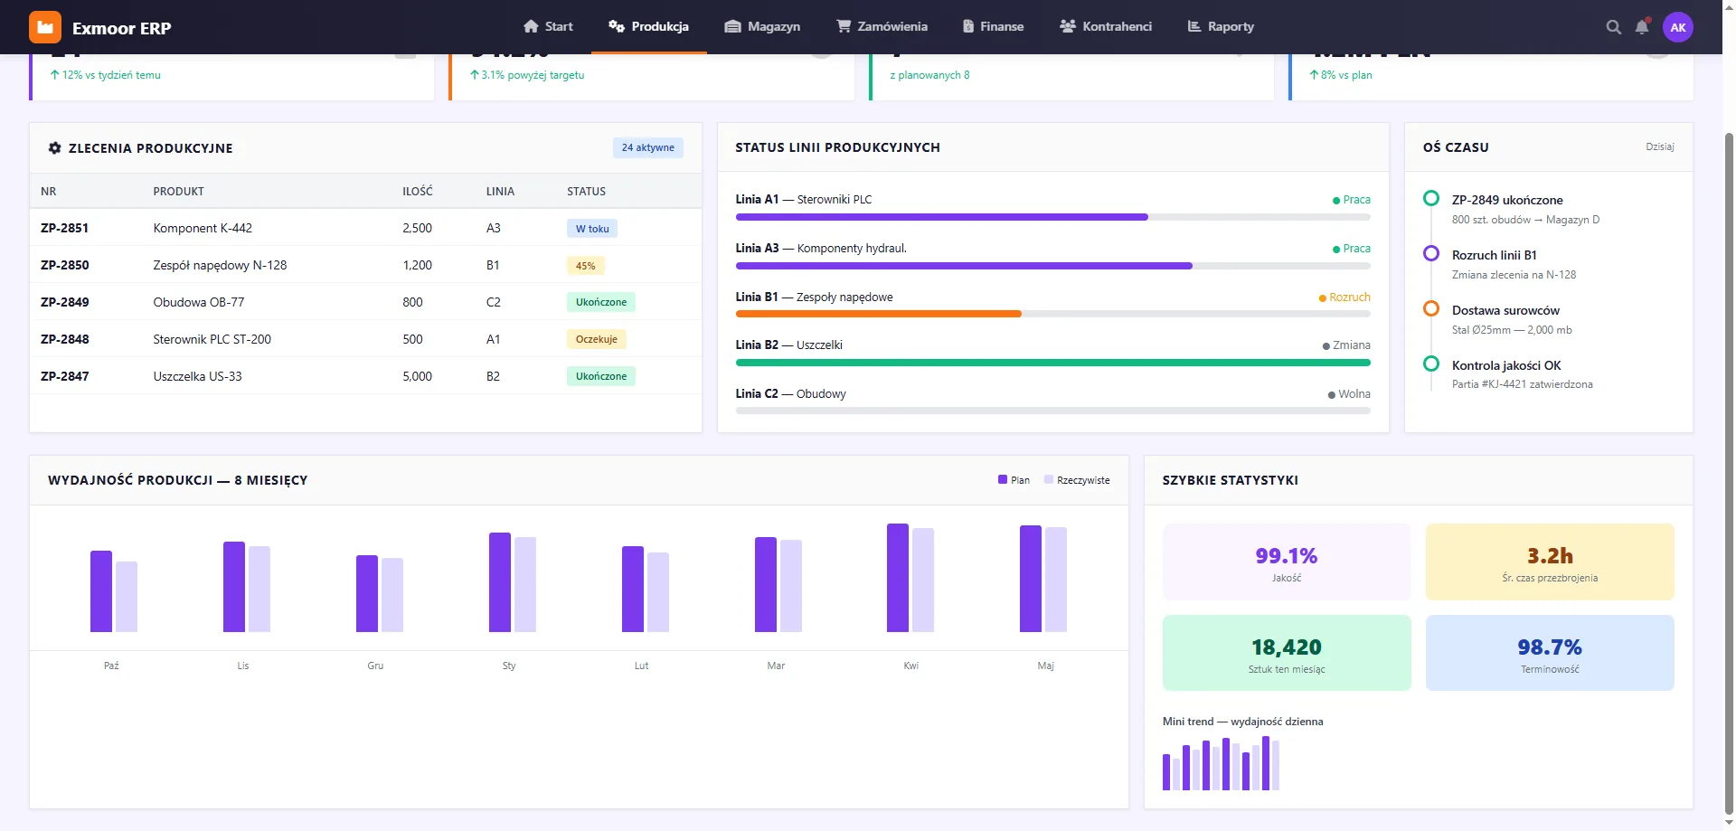Switch to the Zamówienia tab

(x=882, y=26)
